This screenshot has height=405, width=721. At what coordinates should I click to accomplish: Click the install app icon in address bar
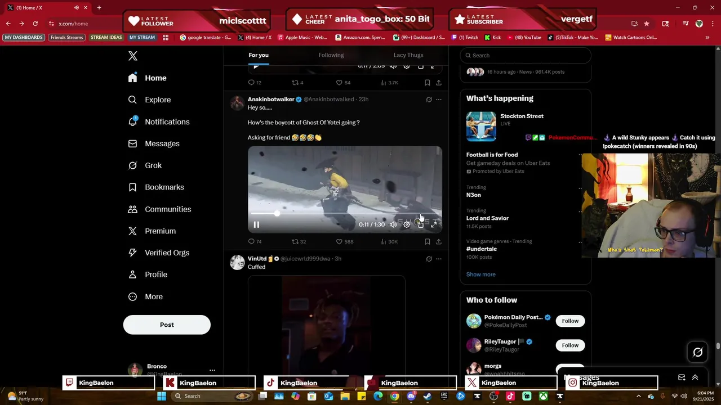(634, 24)
